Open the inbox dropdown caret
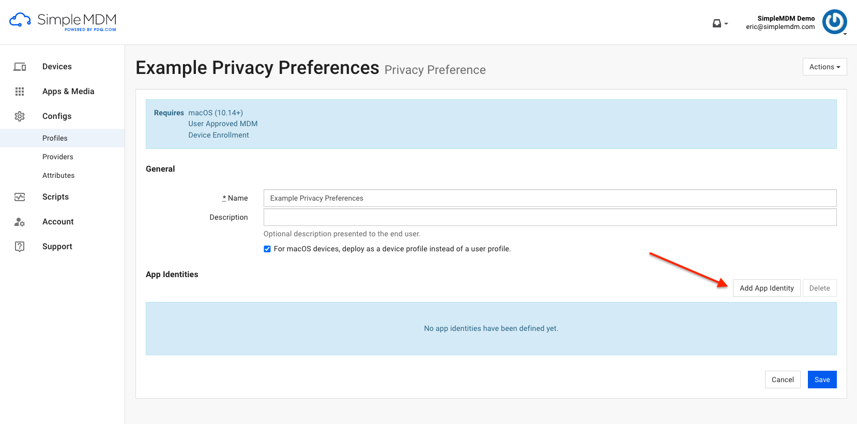This screenshot has height=424, width=857. point(726,24)
